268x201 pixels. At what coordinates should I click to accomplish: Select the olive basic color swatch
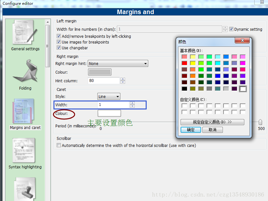click(193, 89)
